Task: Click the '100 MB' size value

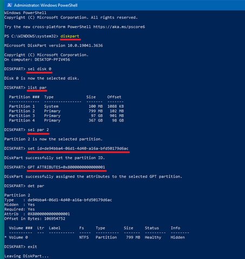Action: 96,106
